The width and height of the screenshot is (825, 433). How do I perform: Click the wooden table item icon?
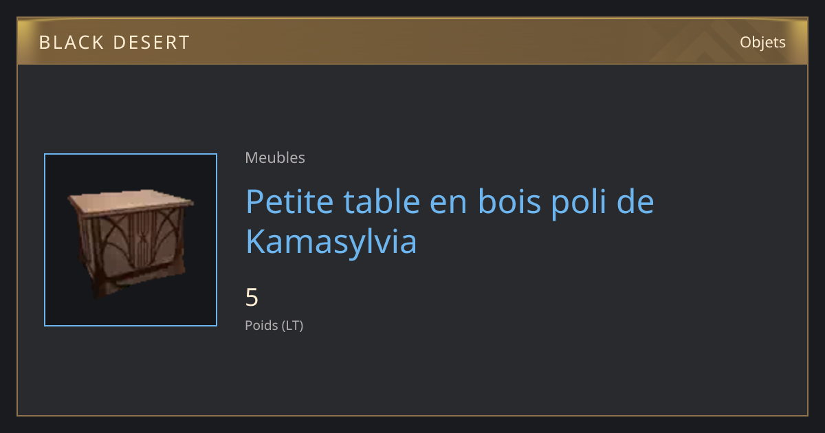coord(131,240)
